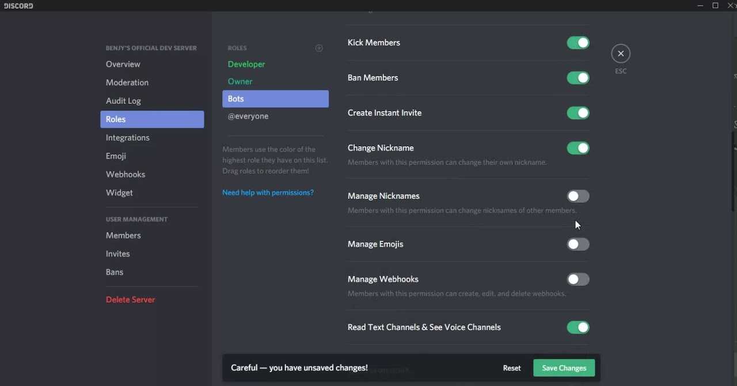
Task: Click the red Delete Server option
Action: click(x=130, y=300)
